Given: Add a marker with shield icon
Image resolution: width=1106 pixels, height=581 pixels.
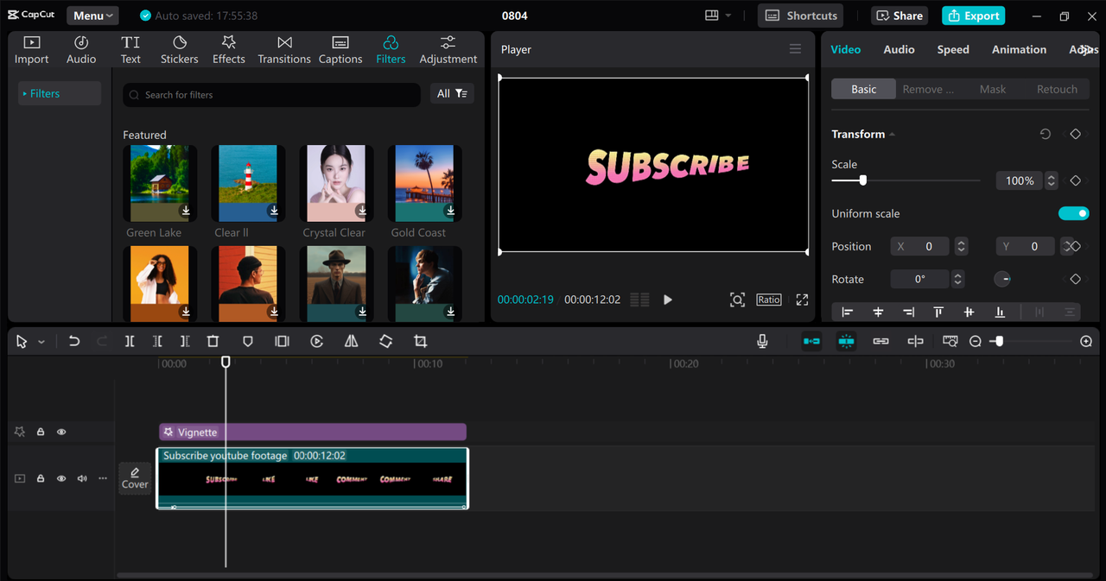Looking at the screenshot, I should coord(248,342).
